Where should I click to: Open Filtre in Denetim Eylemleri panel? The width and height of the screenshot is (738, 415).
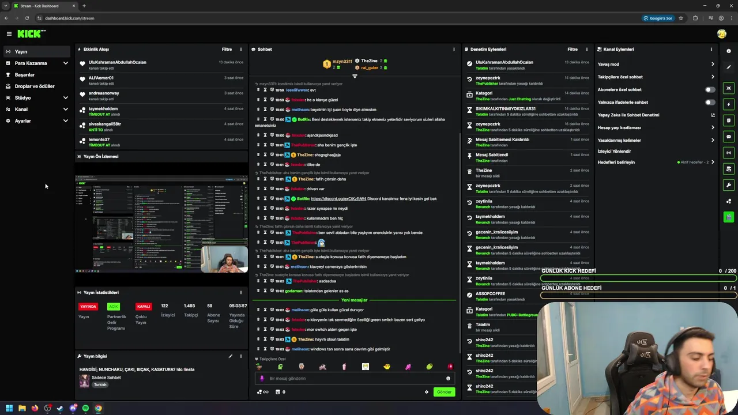pos(573,50)
